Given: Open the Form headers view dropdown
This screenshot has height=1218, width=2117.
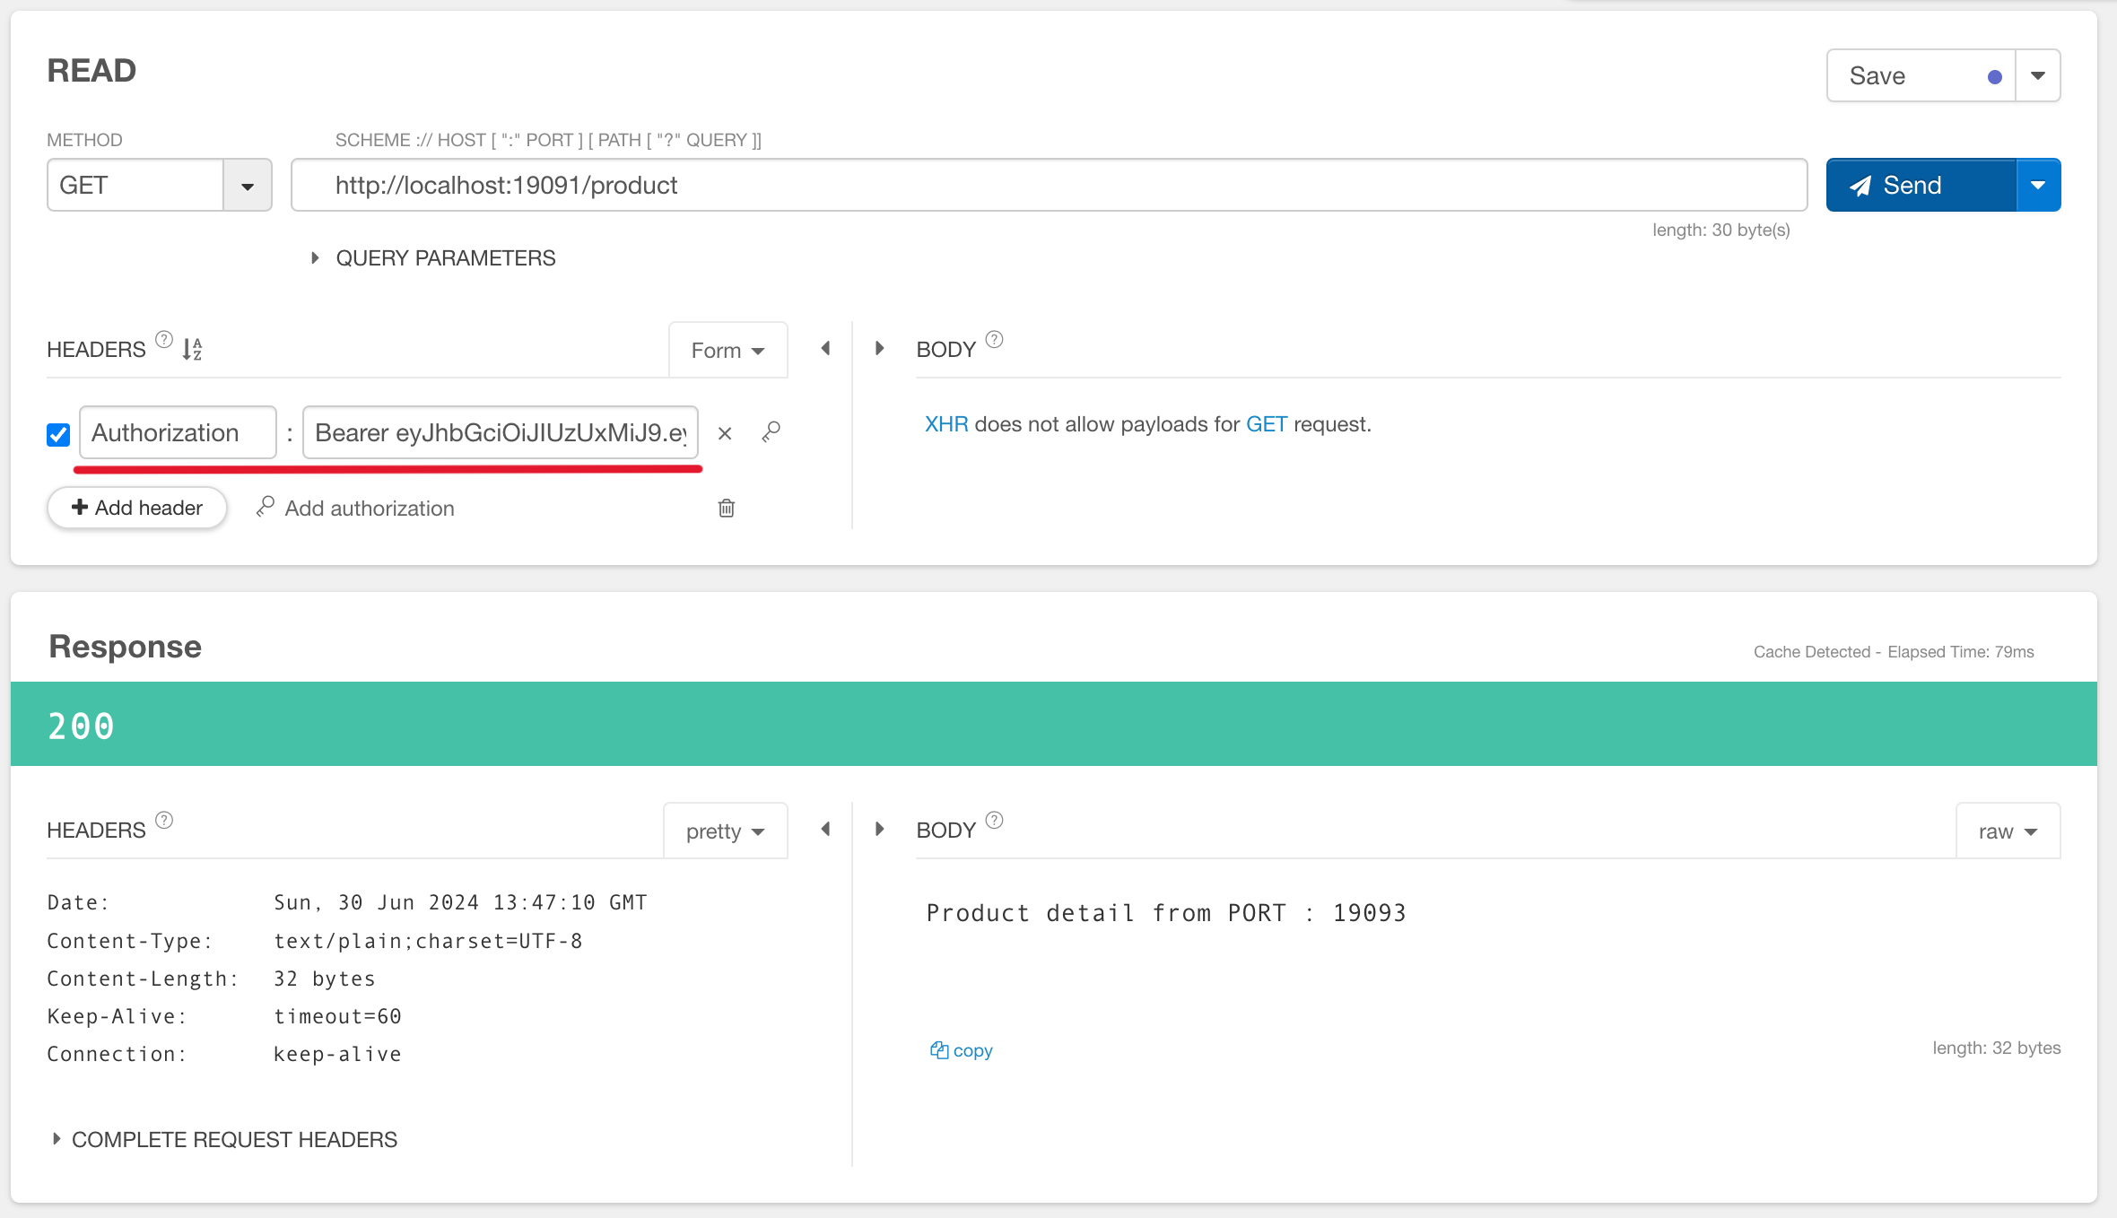Looking at the screenshot, I should click(727, 351).
